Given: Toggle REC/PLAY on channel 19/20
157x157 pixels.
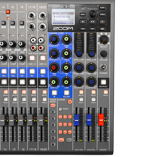Looking at the screenshot, I should pyautogui.click(x=43, y=82).
